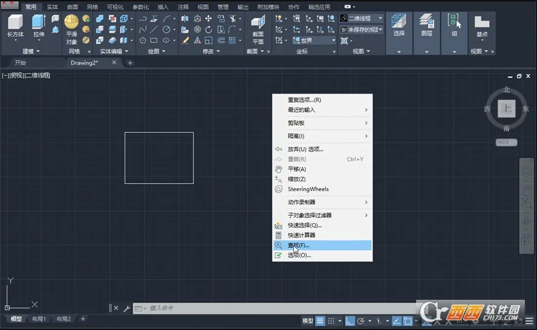This screenshot has height=330, width=537.
Task: Choose Repeat Options (重复选项...(R)) in the context menu
Action: 322,100
